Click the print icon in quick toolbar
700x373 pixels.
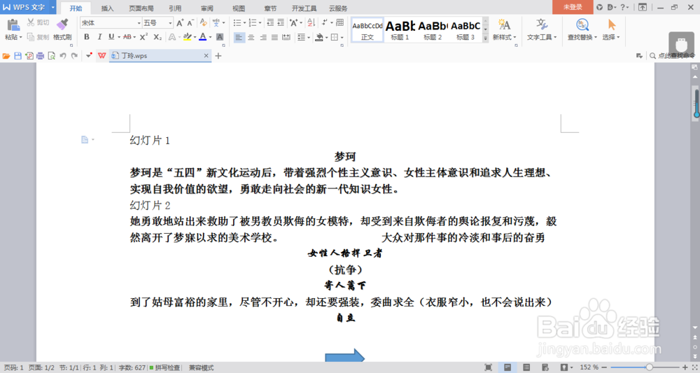pyautogui.click(x=40, y=56)
